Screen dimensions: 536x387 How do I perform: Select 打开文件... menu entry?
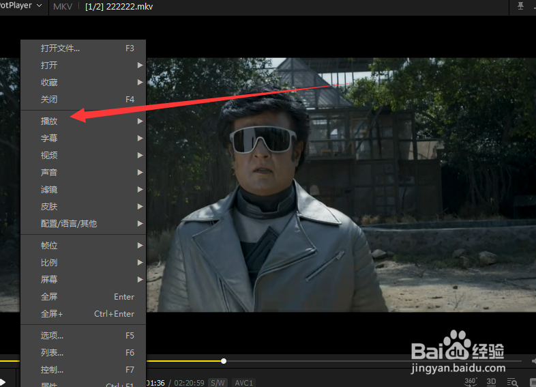pyautogui.click(x=83, y=48)
